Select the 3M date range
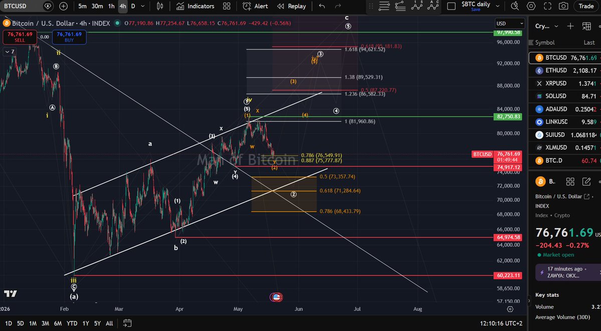Image resolution: width=601 pixels, height=331 pixels. pos(45,323)
